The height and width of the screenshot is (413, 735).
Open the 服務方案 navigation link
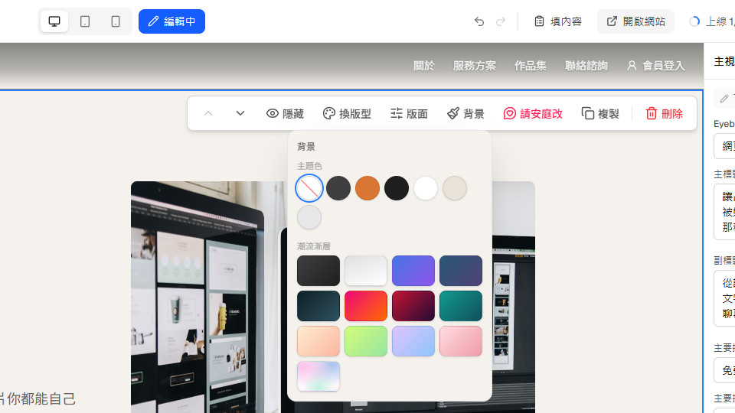[x=475, y=66]
